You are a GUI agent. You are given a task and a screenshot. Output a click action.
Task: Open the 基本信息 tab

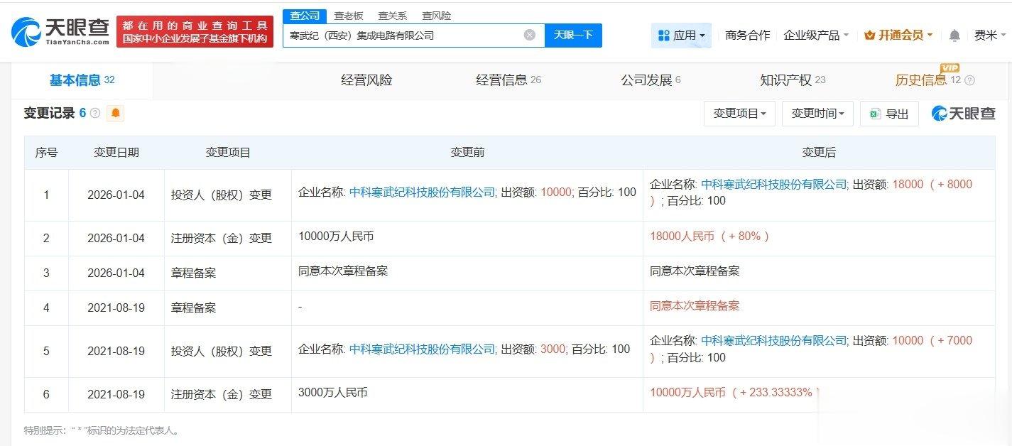(x=82, y=80)
